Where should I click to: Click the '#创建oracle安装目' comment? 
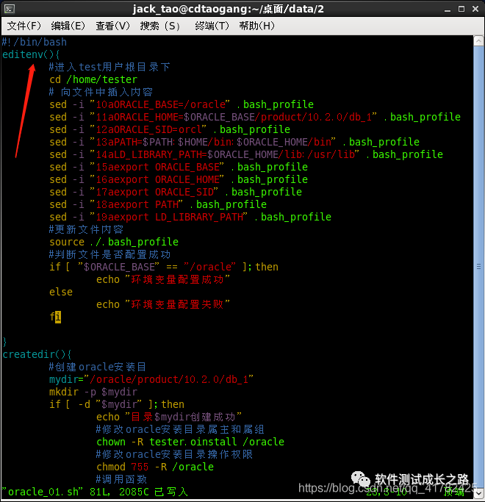[98, 367]
